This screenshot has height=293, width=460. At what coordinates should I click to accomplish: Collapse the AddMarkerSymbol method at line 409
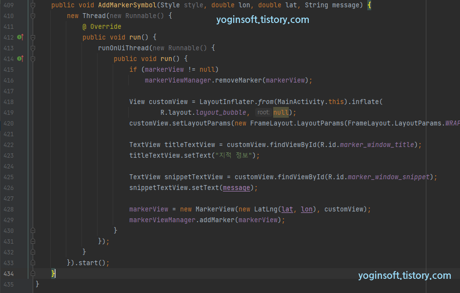pyautogui.click(x=33, y=5)
